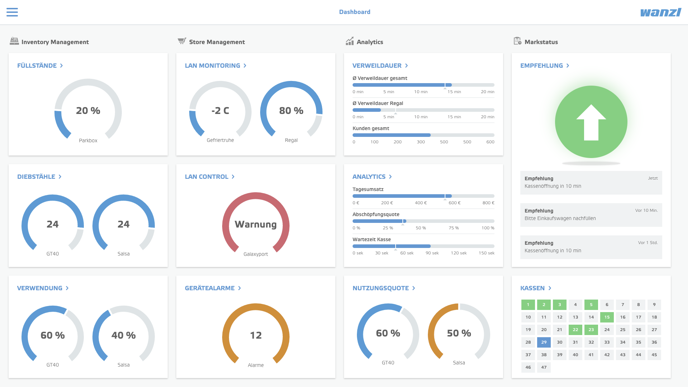Click the Inventory Management cash register icon
This screenshot has width=688, height=387.
click(x=14, y=41)
